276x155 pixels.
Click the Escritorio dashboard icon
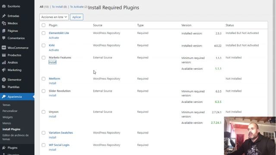click(4, 6)
